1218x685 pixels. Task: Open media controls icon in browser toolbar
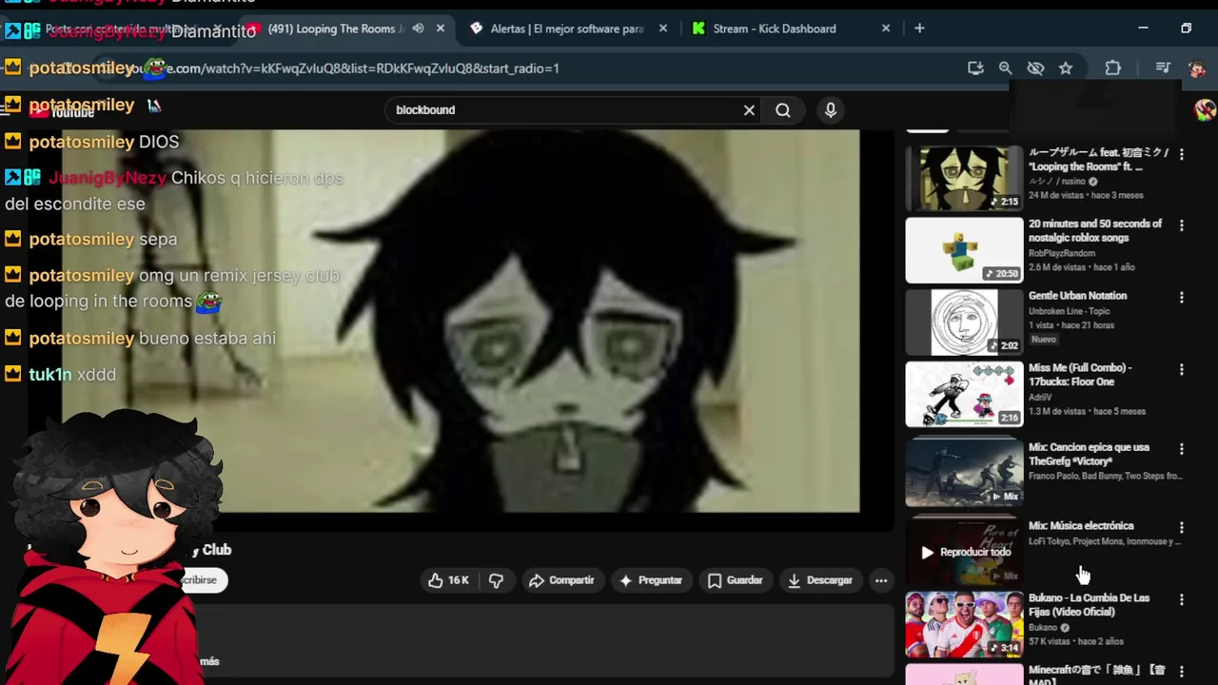tap(1163, 68)
